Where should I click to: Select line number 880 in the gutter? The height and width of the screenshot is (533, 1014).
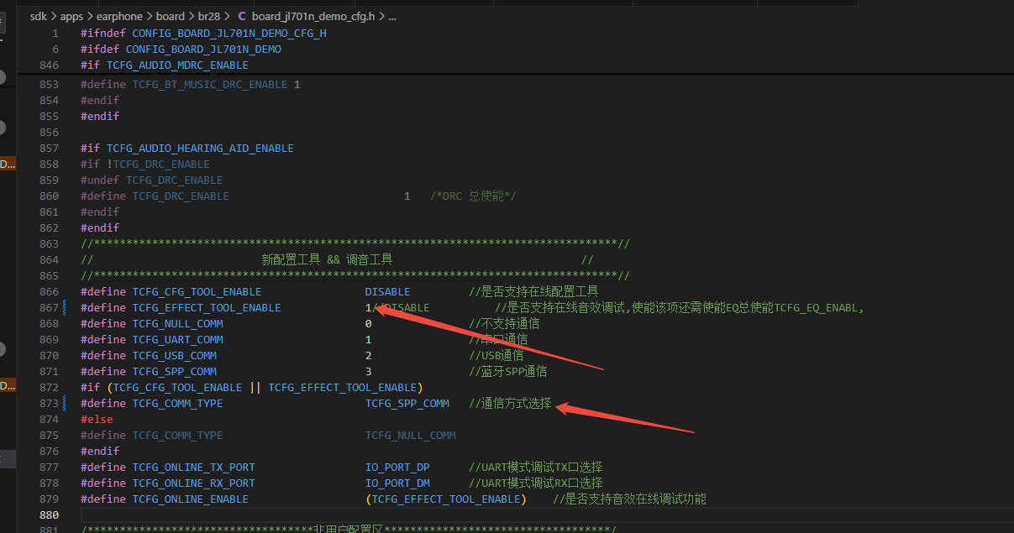click(49, 515)
